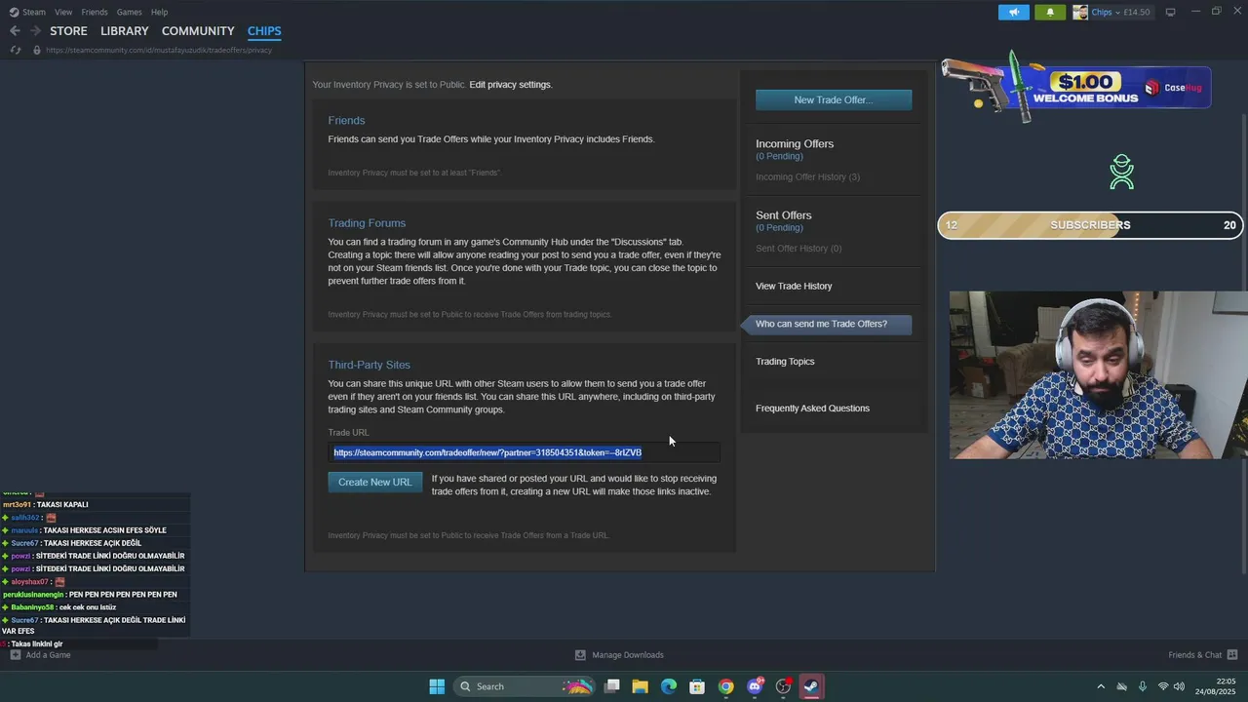
Task: Click the Trade URL text field
Action: [x=524, y=452]
